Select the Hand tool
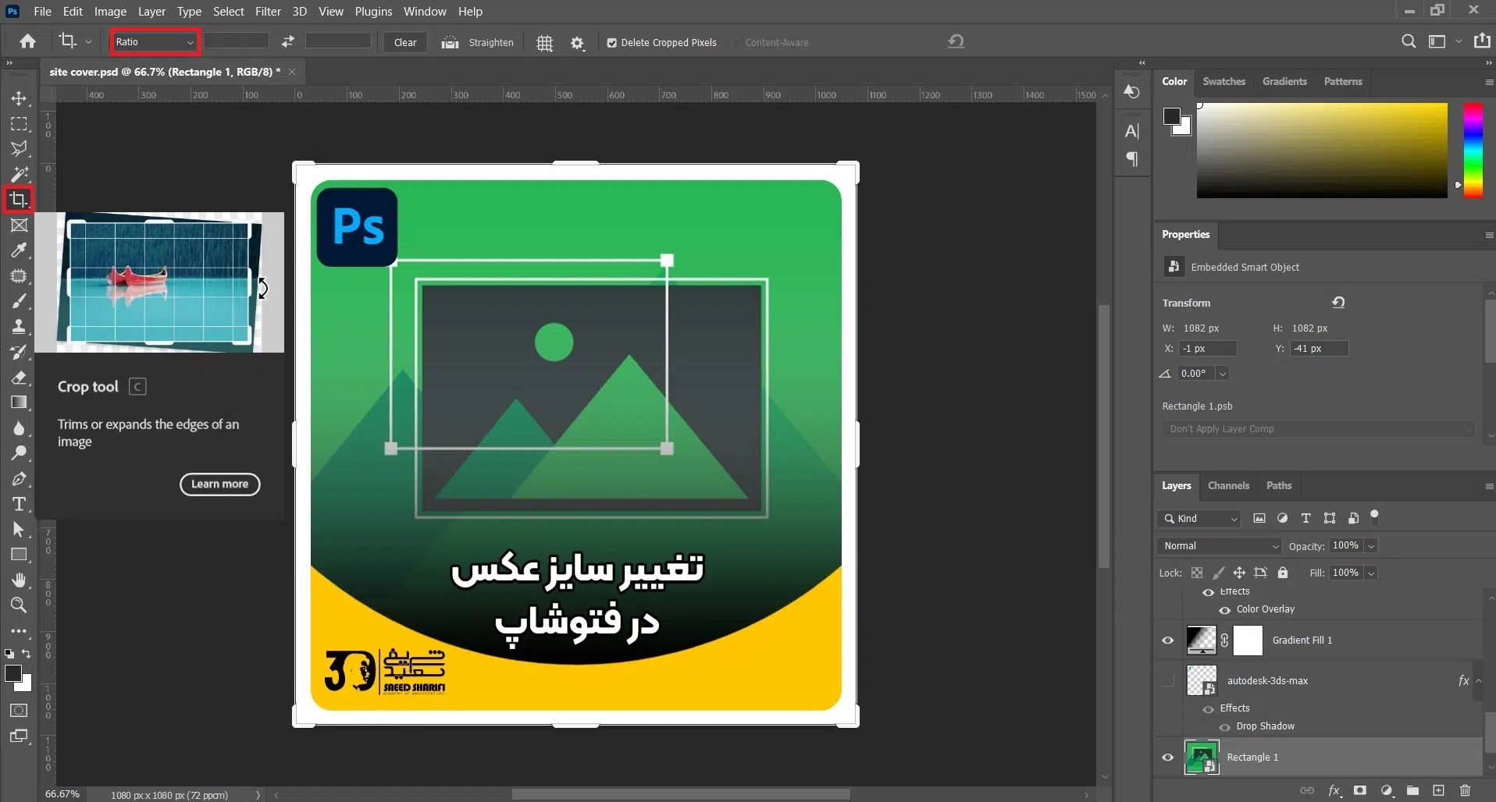This screenshot has height=802, width=1496. point(19,580)
